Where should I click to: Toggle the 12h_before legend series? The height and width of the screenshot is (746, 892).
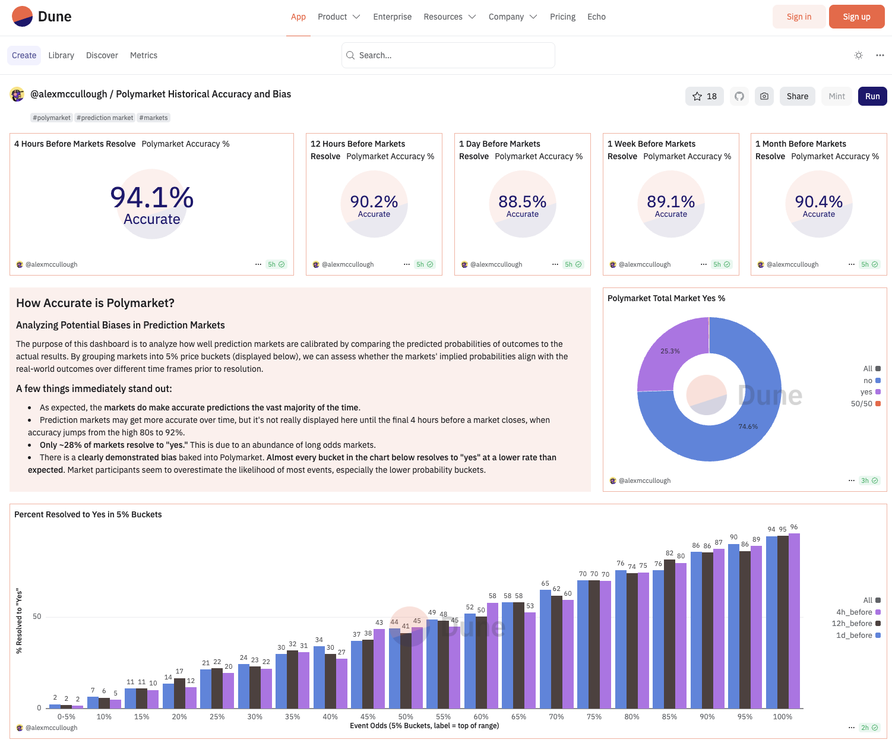click(856, 624)
